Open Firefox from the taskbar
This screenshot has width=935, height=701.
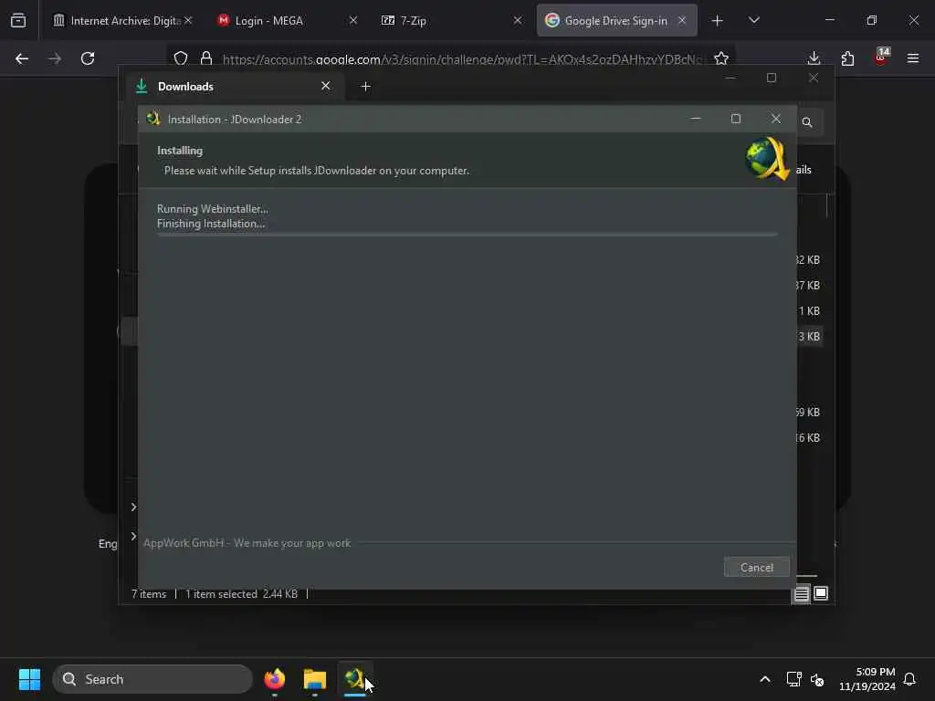pyautogui.click(x=275, y=679)
